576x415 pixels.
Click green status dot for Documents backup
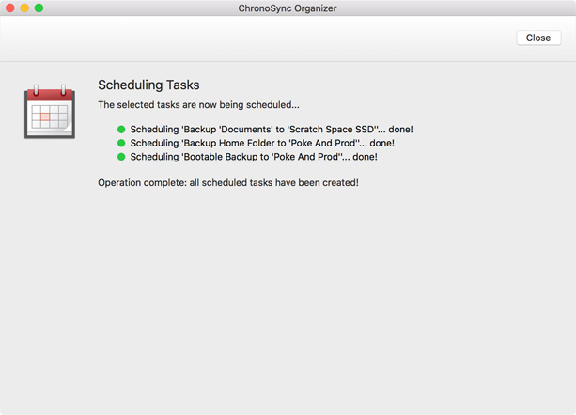(x=121, y=130)
